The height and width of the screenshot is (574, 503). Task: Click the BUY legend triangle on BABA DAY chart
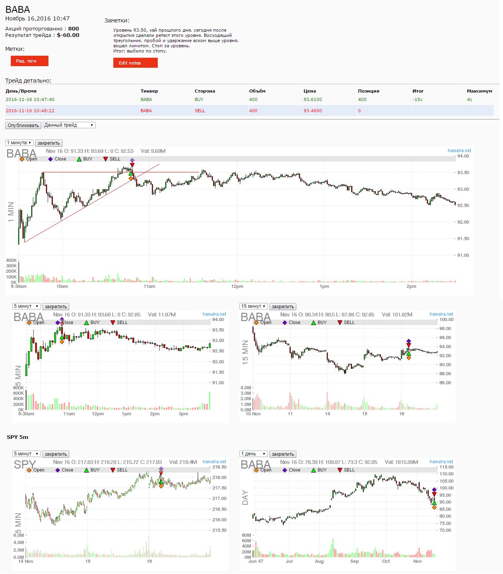314,470
